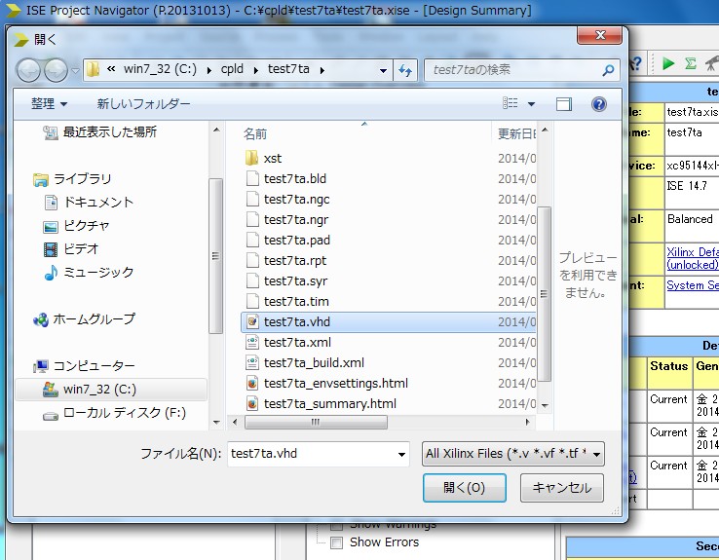Run the green Implement Top Module arrow in ISE
719x560 pixels.
tap(667, 63)
